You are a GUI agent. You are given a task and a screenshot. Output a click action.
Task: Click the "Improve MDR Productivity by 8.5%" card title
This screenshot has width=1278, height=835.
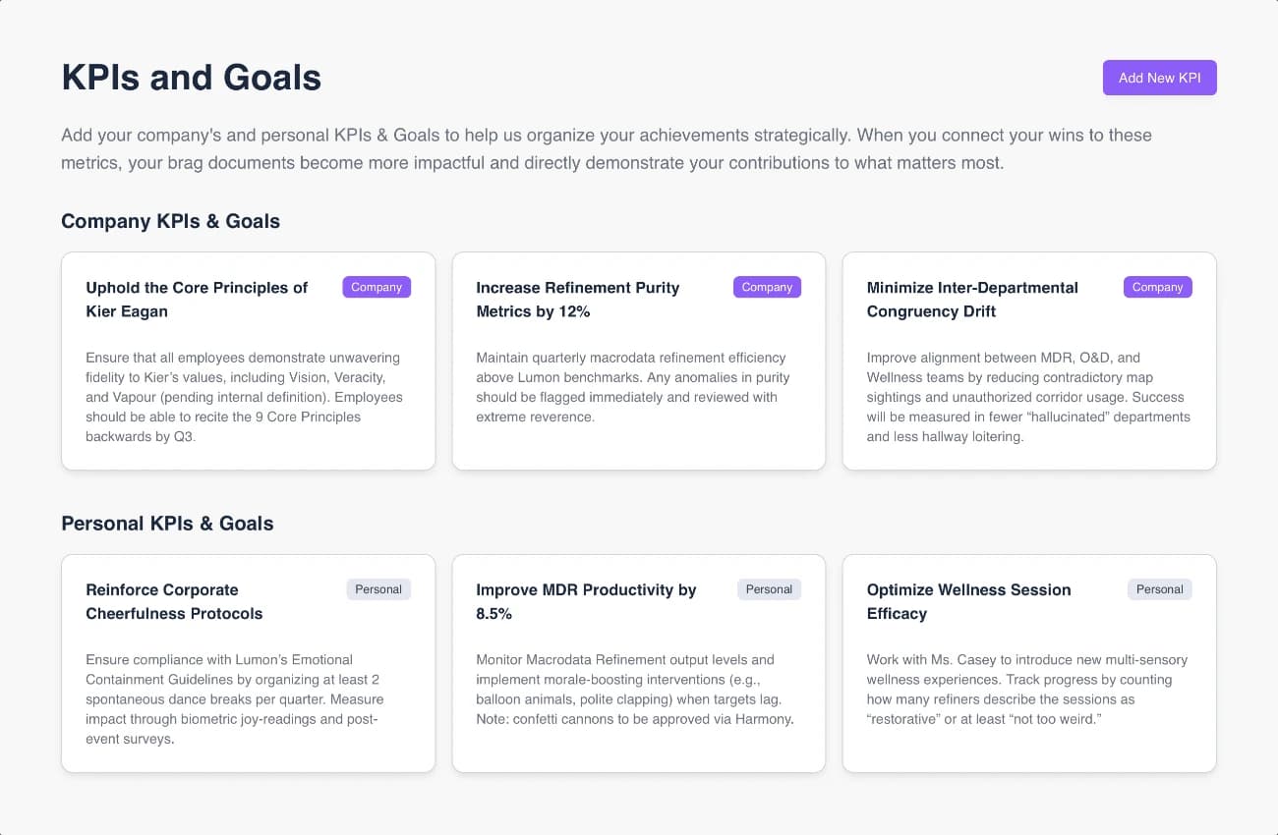coord(586,601)
